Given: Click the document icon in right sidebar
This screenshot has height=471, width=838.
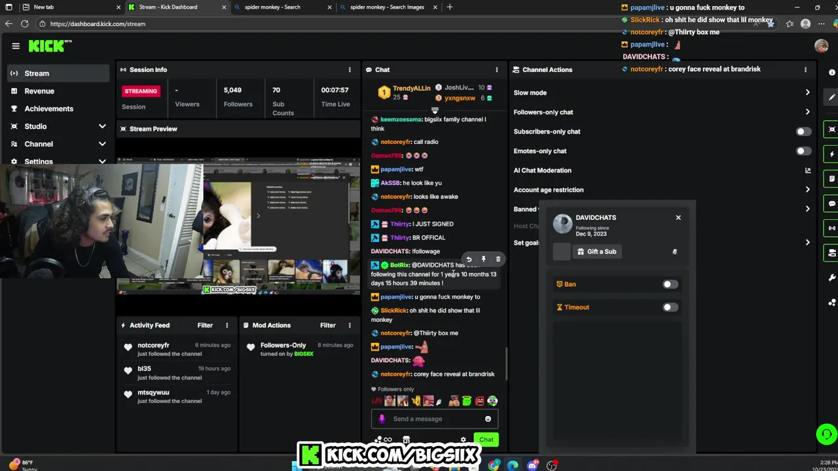Looking at the screenshot, I should [832, 179].
